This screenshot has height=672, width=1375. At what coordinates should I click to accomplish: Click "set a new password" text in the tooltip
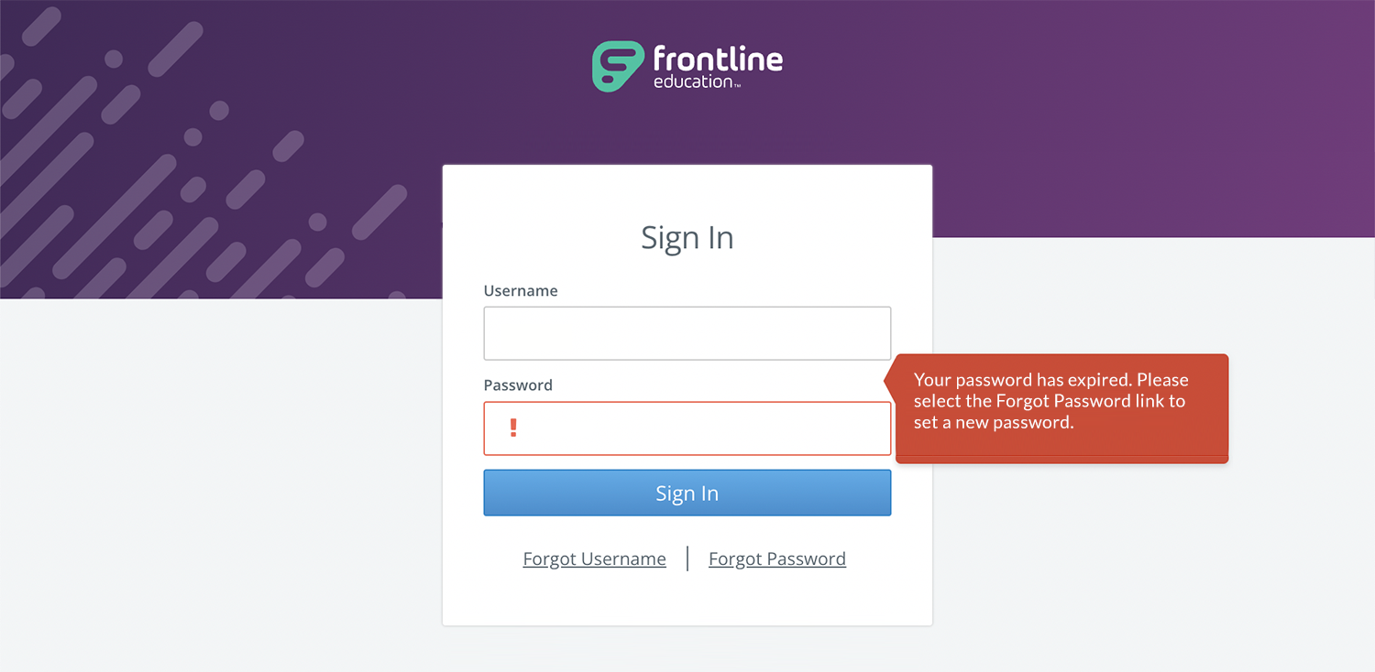point(994,423)
